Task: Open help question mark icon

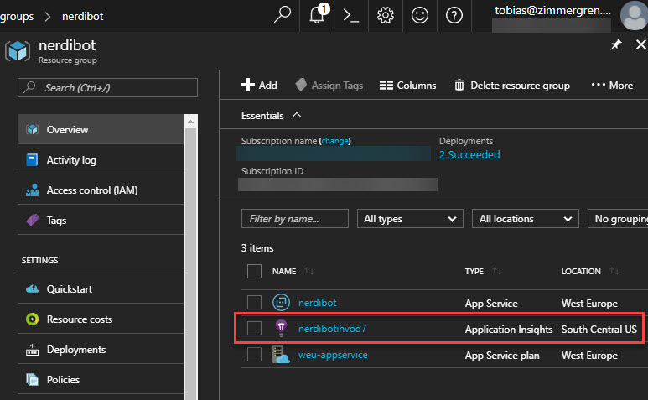Action: tap(454, 16)
